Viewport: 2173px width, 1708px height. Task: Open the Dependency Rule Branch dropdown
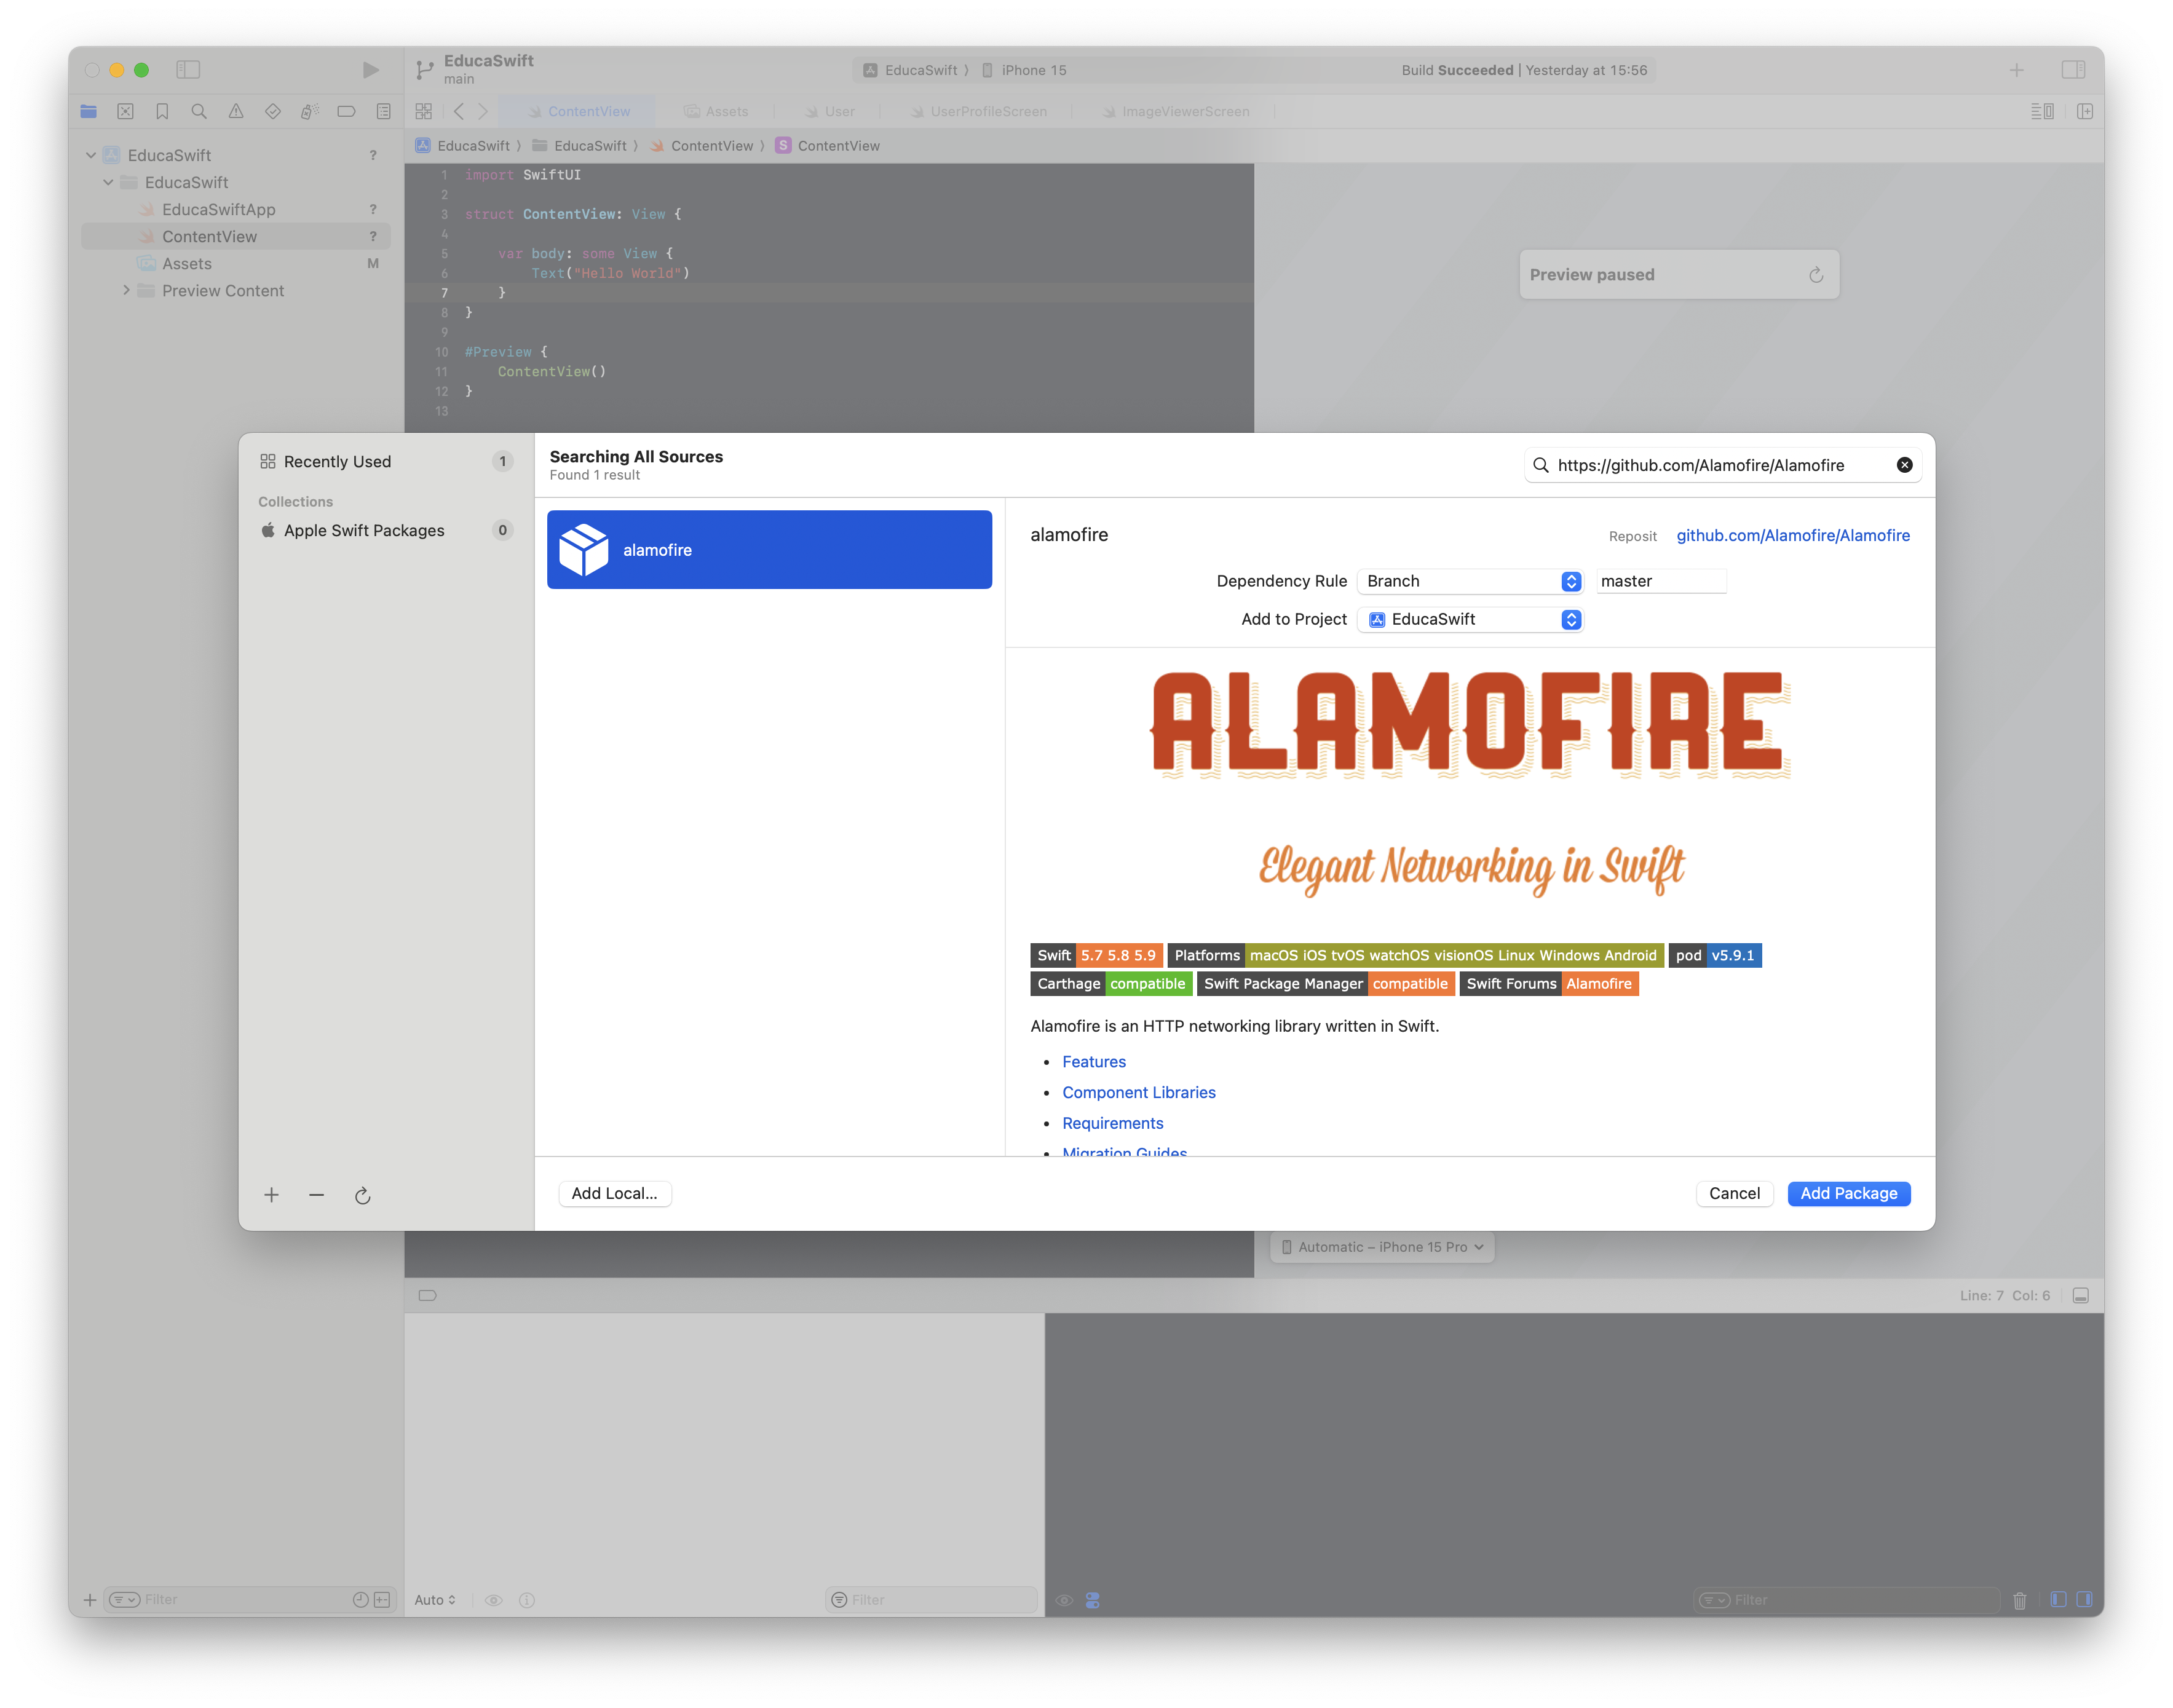1470,581
